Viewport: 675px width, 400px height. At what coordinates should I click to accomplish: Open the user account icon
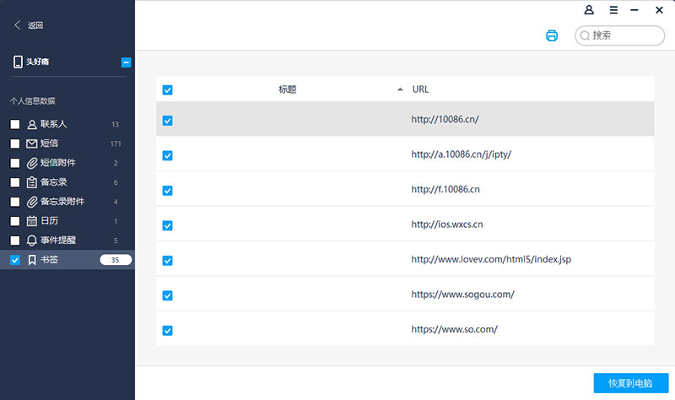point(589,10)
